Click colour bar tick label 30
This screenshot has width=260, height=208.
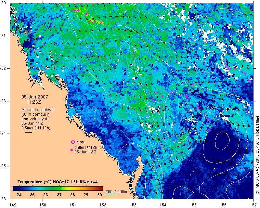tap(99, 195)
